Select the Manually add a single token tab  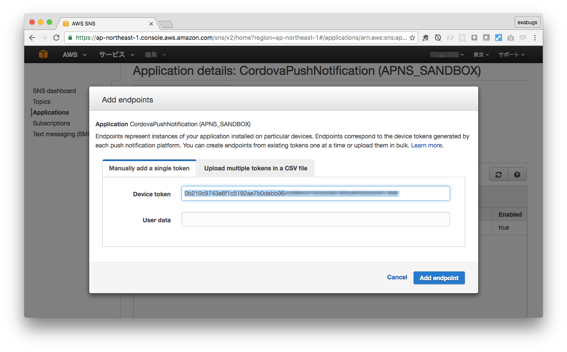pyautogui.click(x=149, y=168)
